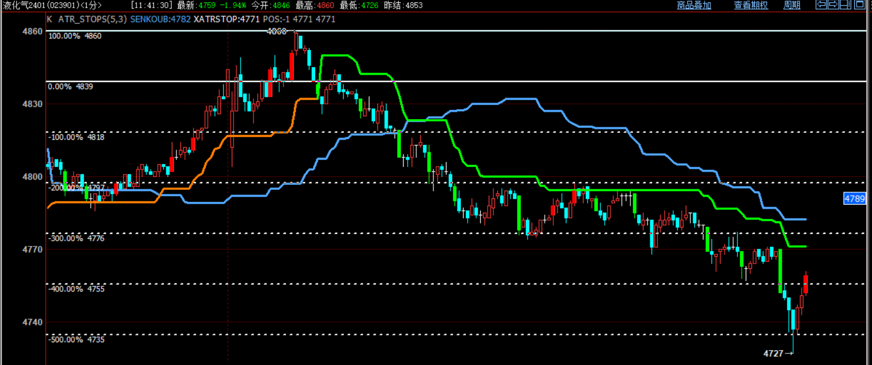Open the 商品叠加 overlay link

(694, 5)
